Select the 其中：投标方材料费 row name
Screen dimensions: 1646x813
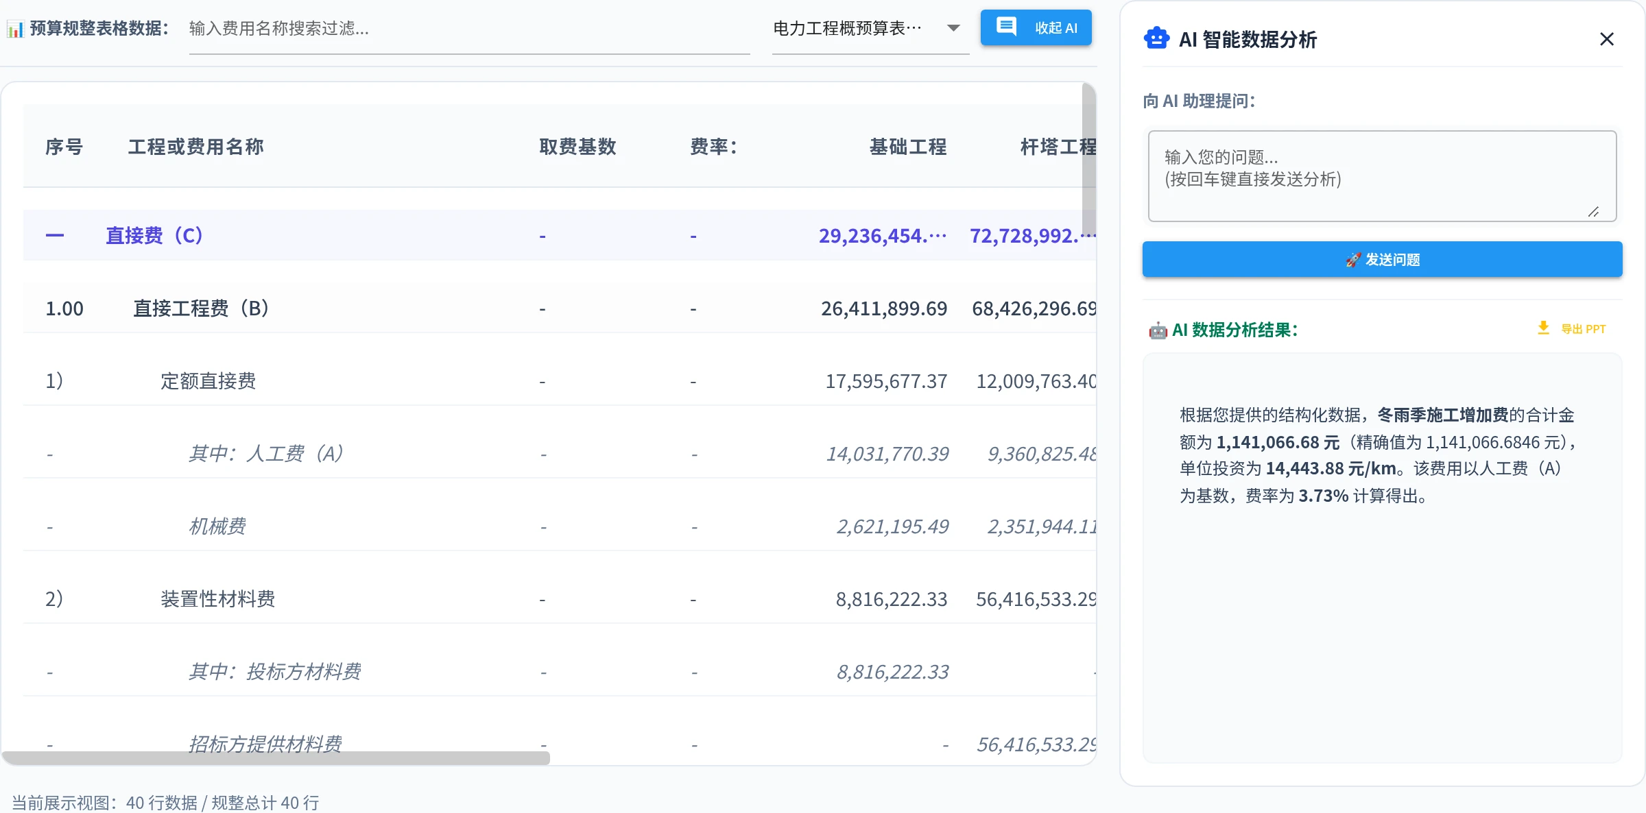coord(274,672)
